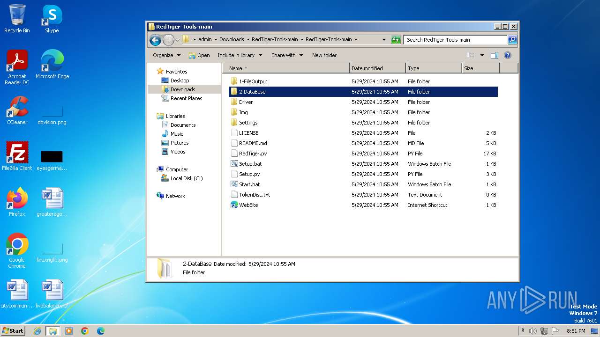Select the 1-FileOutput folder icon

(234, 81)
